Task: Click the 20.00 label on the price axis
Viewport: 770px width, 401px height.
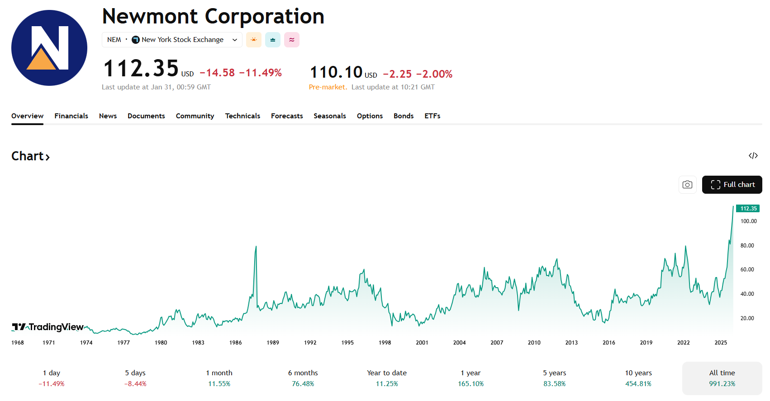Action: pos(747,318)
